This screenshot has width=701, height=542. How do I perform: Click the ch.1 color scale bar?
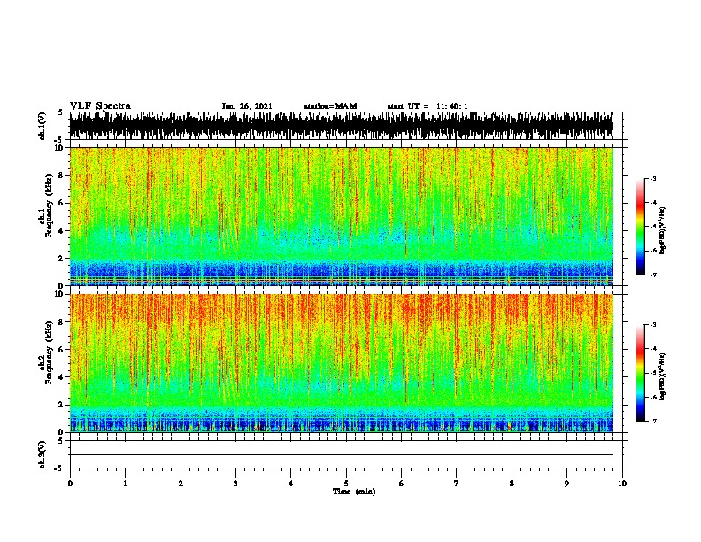point(640,226)
